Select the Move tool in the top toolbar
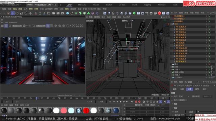The height and width of the screenshot is (121, 216). tap(13, 13)
